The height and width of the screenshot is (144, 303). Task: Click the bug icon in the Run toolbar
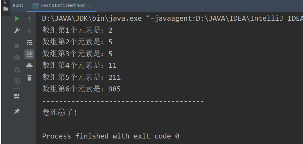(17, 69)
